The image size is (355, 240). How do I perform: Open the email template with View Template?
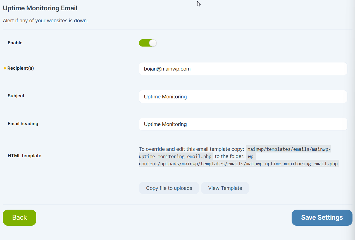[225, 188]
